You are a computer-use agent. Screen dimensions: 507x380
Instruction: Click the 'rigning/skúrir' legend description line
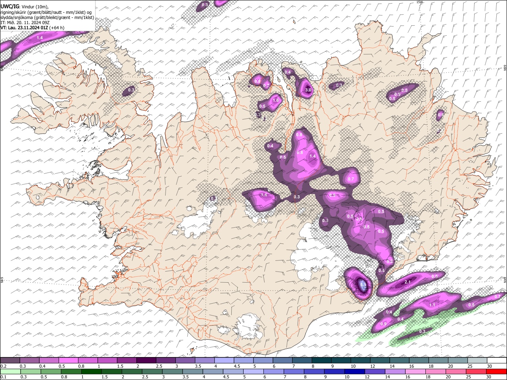pos(46,12)
